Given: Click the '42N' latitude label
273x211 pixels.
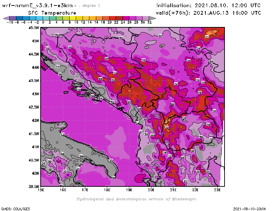Looking at the screenshot, I should [x=35, y=120].
